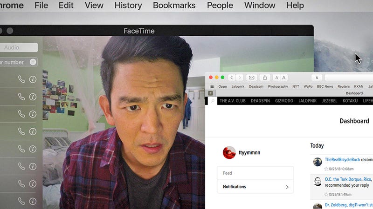
Task: Call the first FaceTime contact via phone icon
Action: pos(21,79)
